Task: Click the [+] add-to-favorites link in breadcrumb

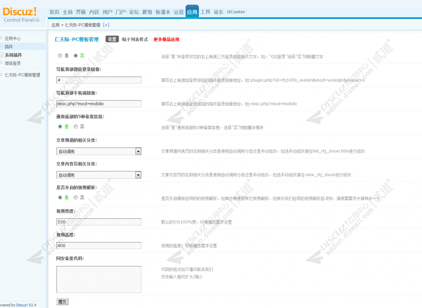Action: [x=106, y=25]
